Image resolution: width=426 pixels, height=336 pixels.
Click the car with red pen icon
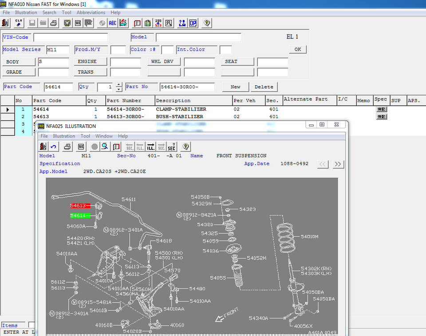123,23
